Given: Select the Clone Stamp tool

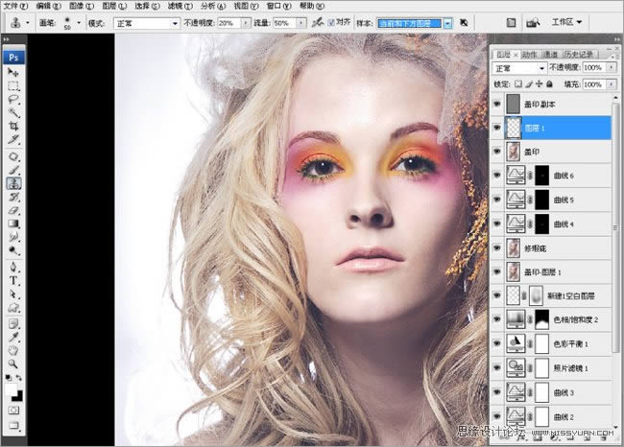Looking at the screenshot, I should click(13, 182).
